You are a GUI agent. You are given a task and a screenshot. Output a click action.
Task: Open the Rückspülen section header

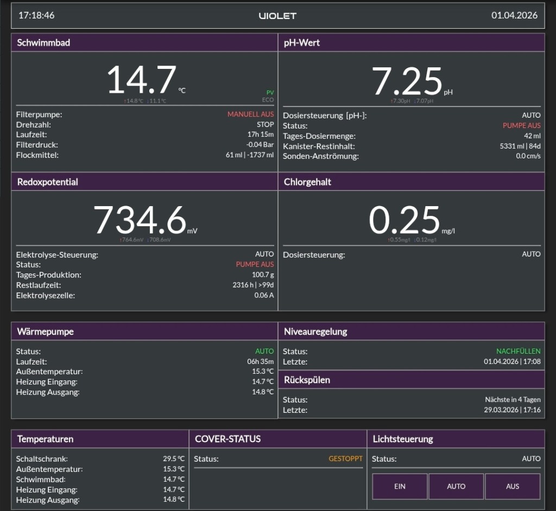(x=412, y=380)
